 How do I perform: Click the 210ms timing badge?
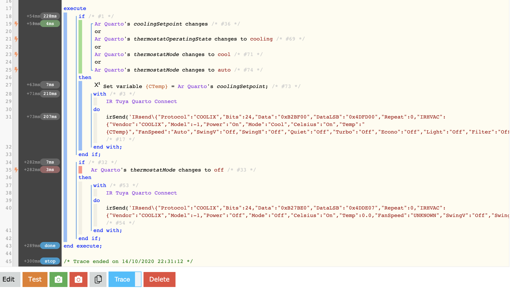[50, 93]
